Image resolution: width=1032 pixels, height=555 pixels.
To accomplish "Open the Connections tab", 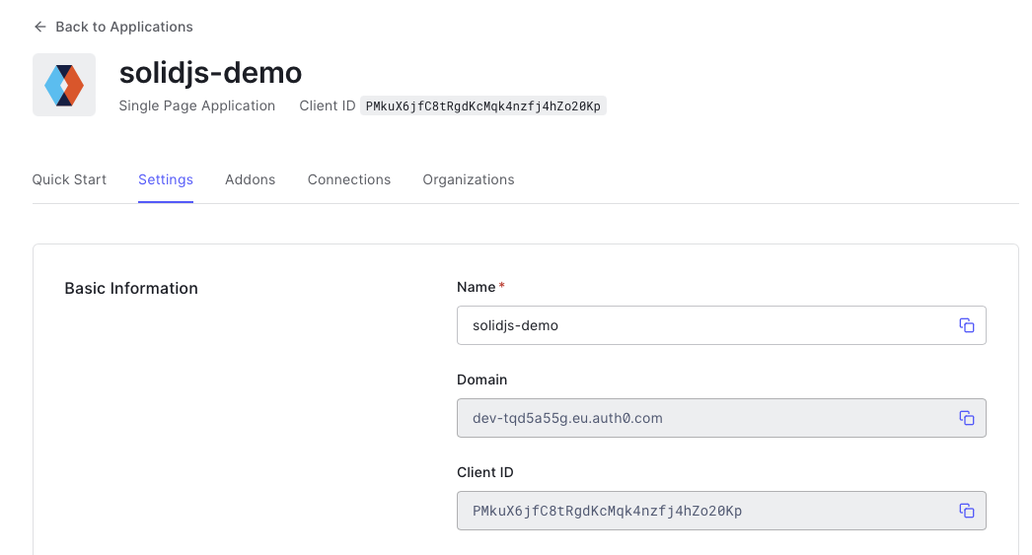I will tap(349, 179).
